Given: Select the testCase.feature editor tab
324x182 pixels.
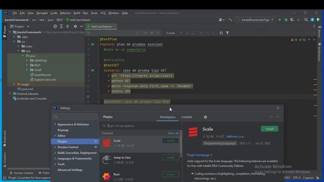Looking at the screenshot, I should [101, 26].
